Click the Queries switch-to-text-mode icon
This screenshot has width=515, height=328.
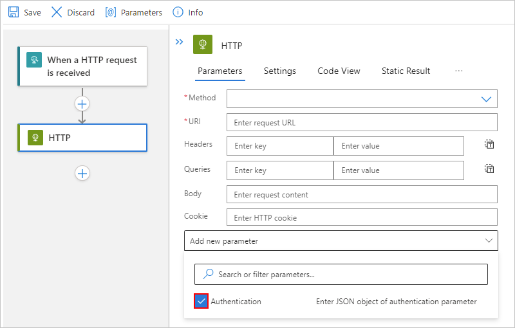pyautogui.click(x=489, y=169)
